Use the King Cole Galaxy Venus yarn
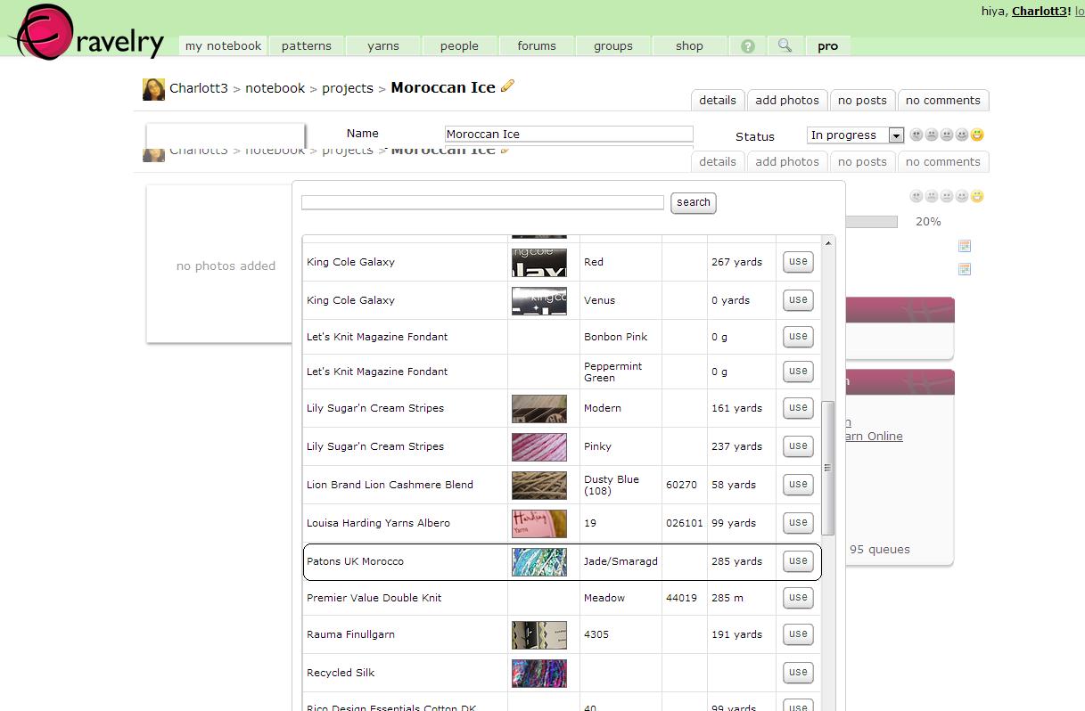This screenshot has width=1085, height=711. [x=798, y=300]
